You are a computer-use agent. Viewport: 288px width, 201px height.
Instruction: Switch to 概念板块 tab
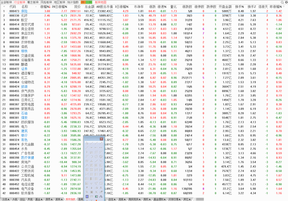tap(33, 2)
